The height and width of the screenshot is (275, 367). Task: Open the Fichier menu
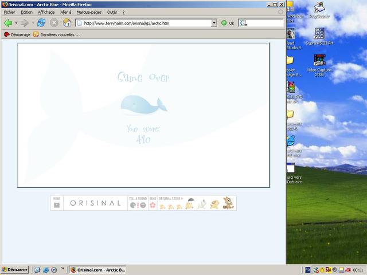point(9,12)
